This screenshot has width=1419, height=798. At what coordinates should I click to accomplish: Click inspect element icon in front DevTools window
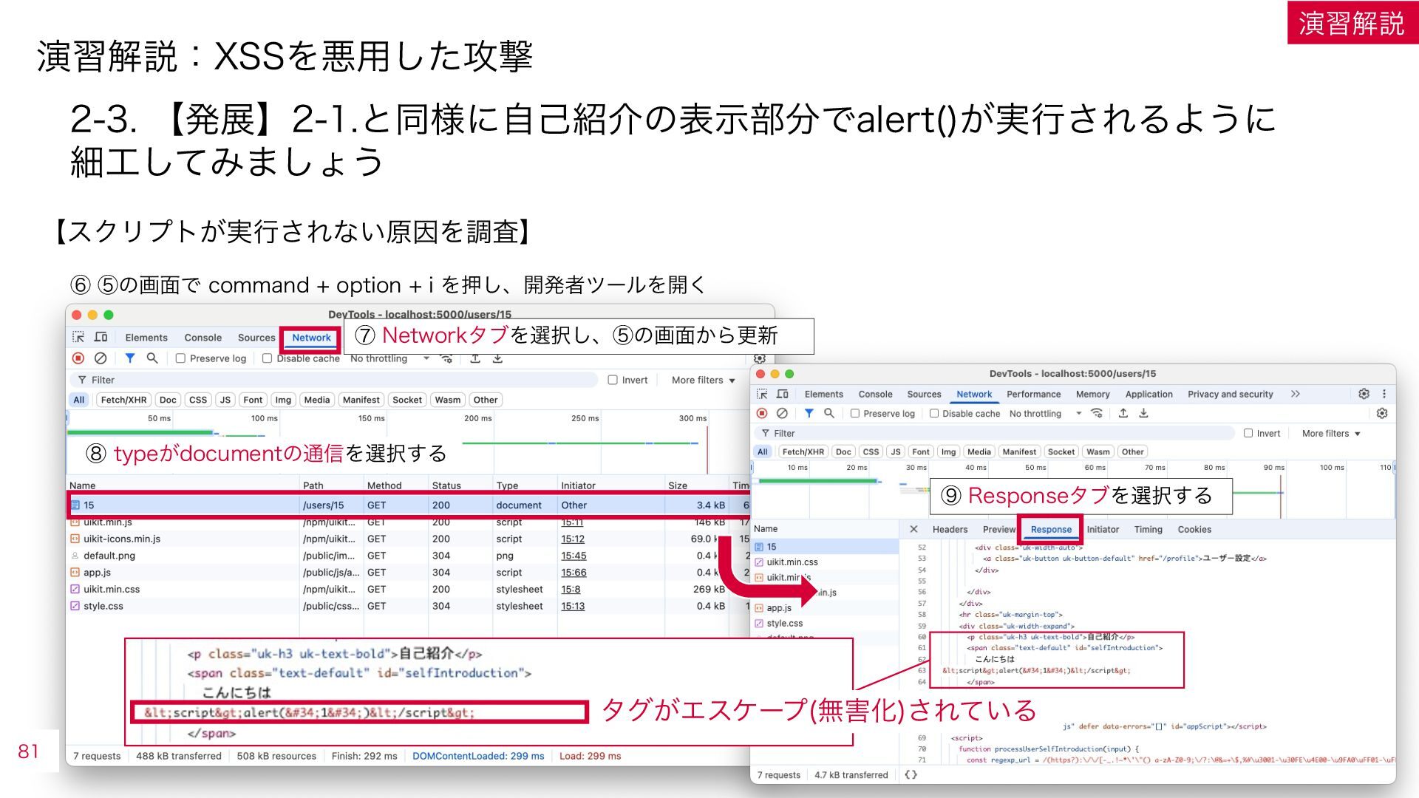coord(762,395)
